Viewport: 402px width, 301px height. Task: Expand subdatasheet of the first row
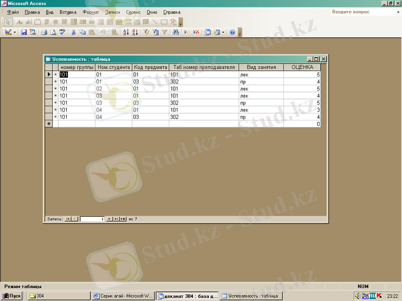pyautogui.click(x=55, y=74)
